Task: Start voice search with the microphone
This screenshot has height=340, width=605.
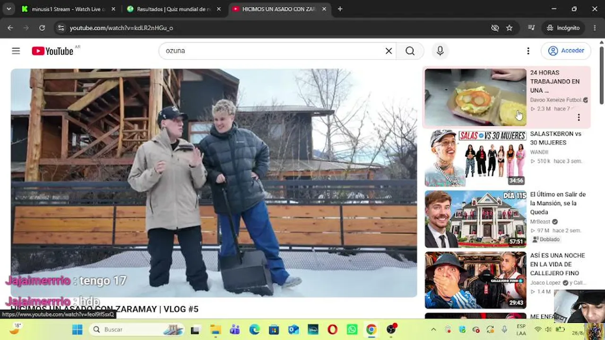Action: tap(440, 51)
